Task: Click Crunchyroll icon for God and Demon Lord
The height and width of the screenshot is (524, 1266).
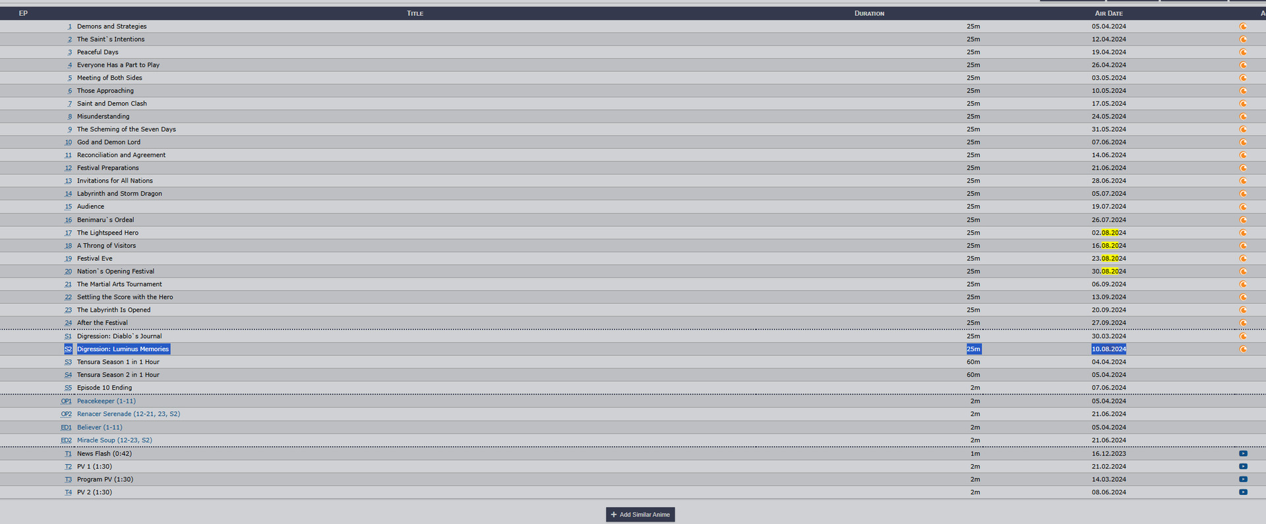Action: (x=1243, y=142)
